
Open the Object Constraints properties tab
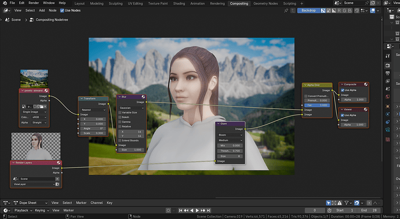click(387, 122)
